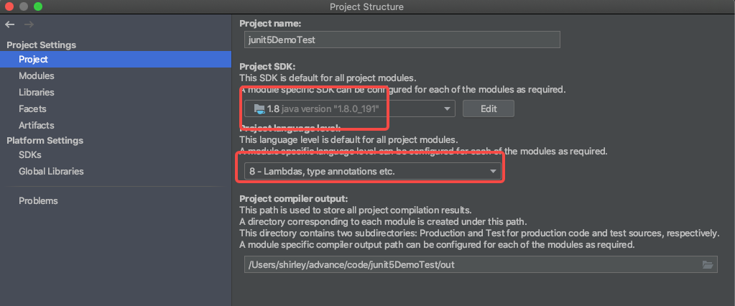The width and height of the screenshot is (735, 306).
Task: Open the Project language level dropdown
Action: (x=493, y=172)
